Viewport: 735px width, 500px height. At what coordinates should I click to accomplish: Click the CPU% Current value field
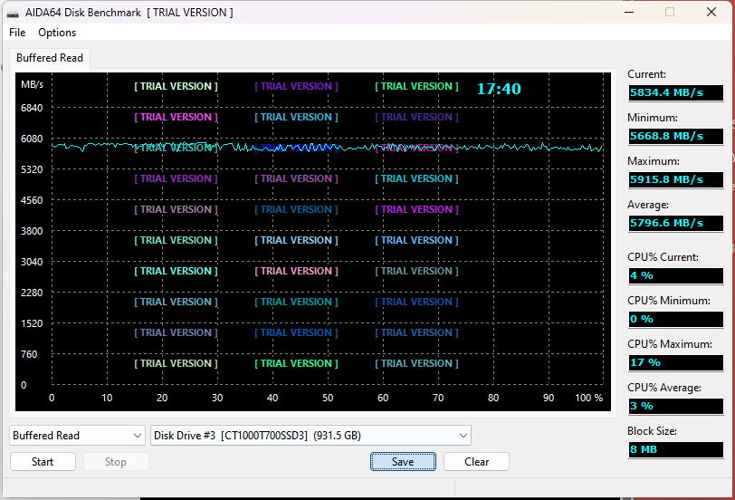click(x=675, y=275)
